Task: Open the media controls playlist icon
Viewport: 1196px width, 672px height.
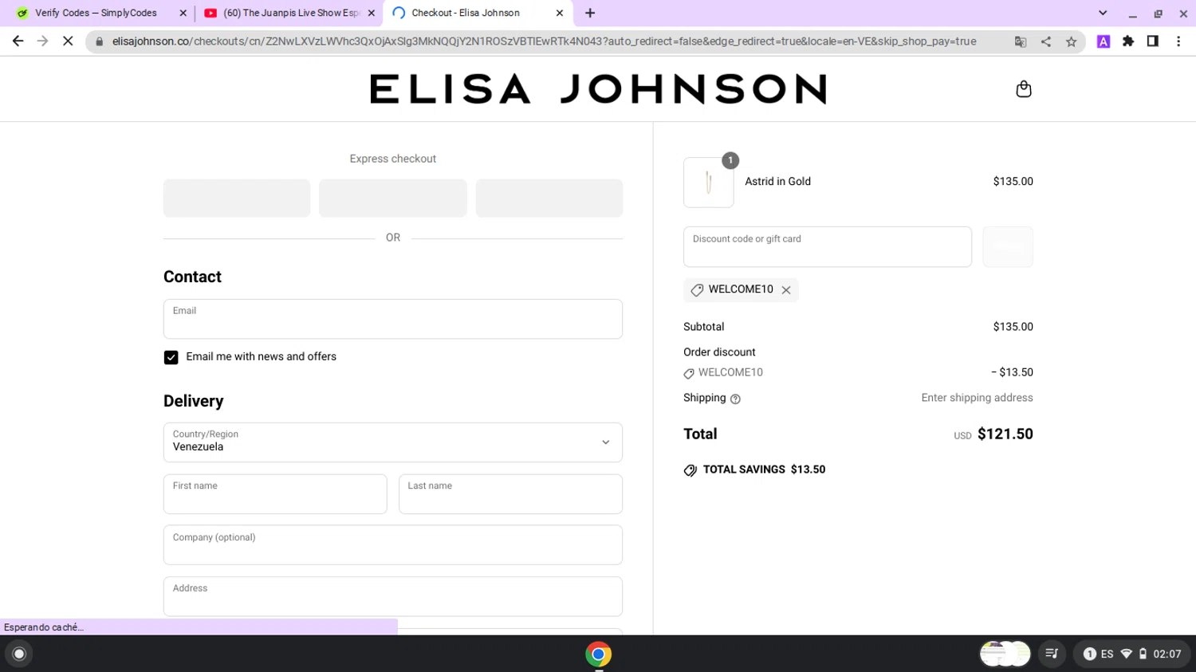Action: click(x=1052, y=654)
